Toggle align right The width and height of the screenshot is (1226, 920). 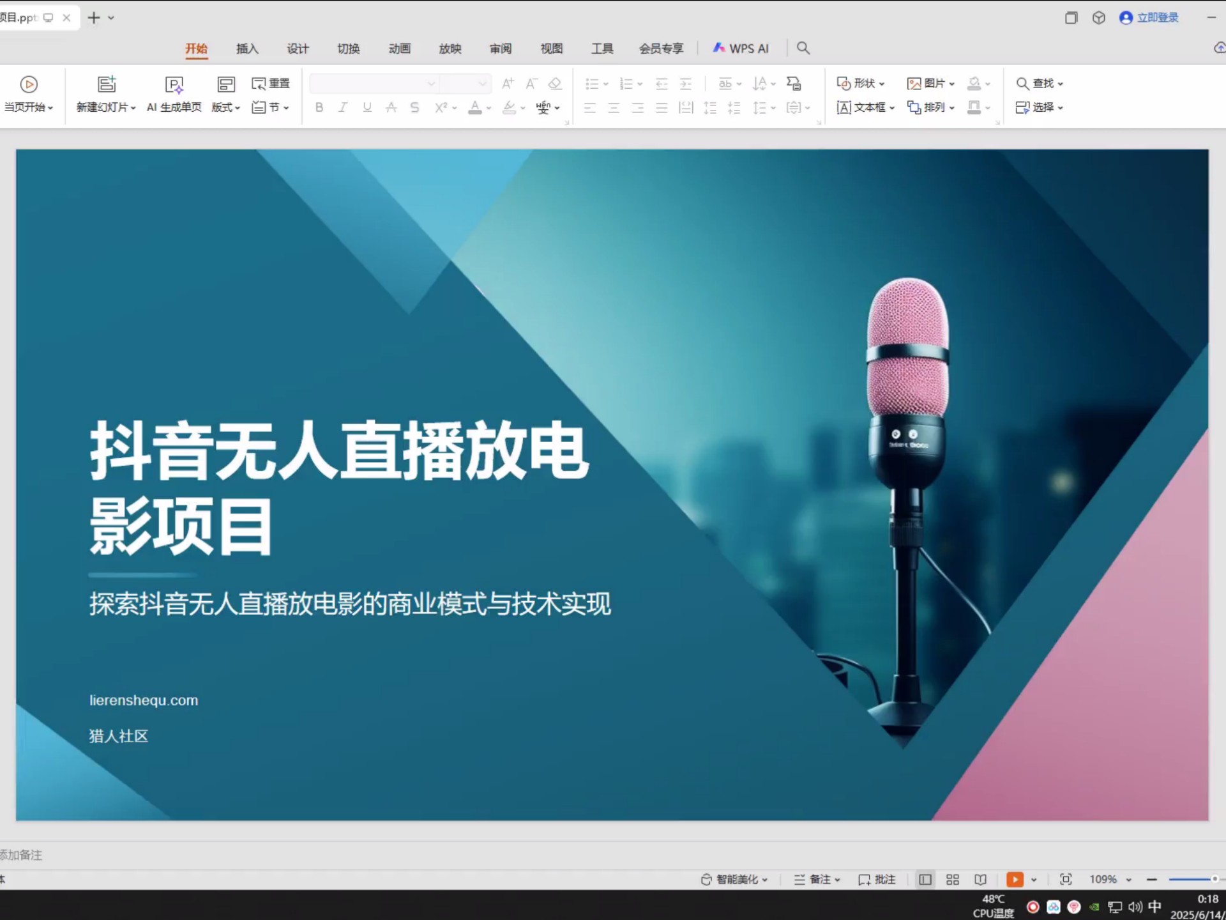(637, 107)
